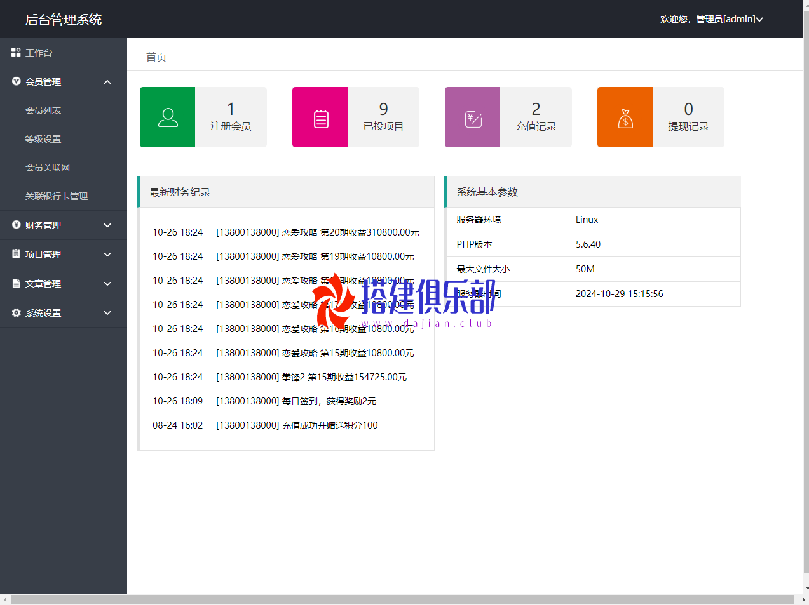The image size is (809, 605).
Task: Click the 系统设置 gear icon
Action: pyautogui.click(x=17, y=312)
